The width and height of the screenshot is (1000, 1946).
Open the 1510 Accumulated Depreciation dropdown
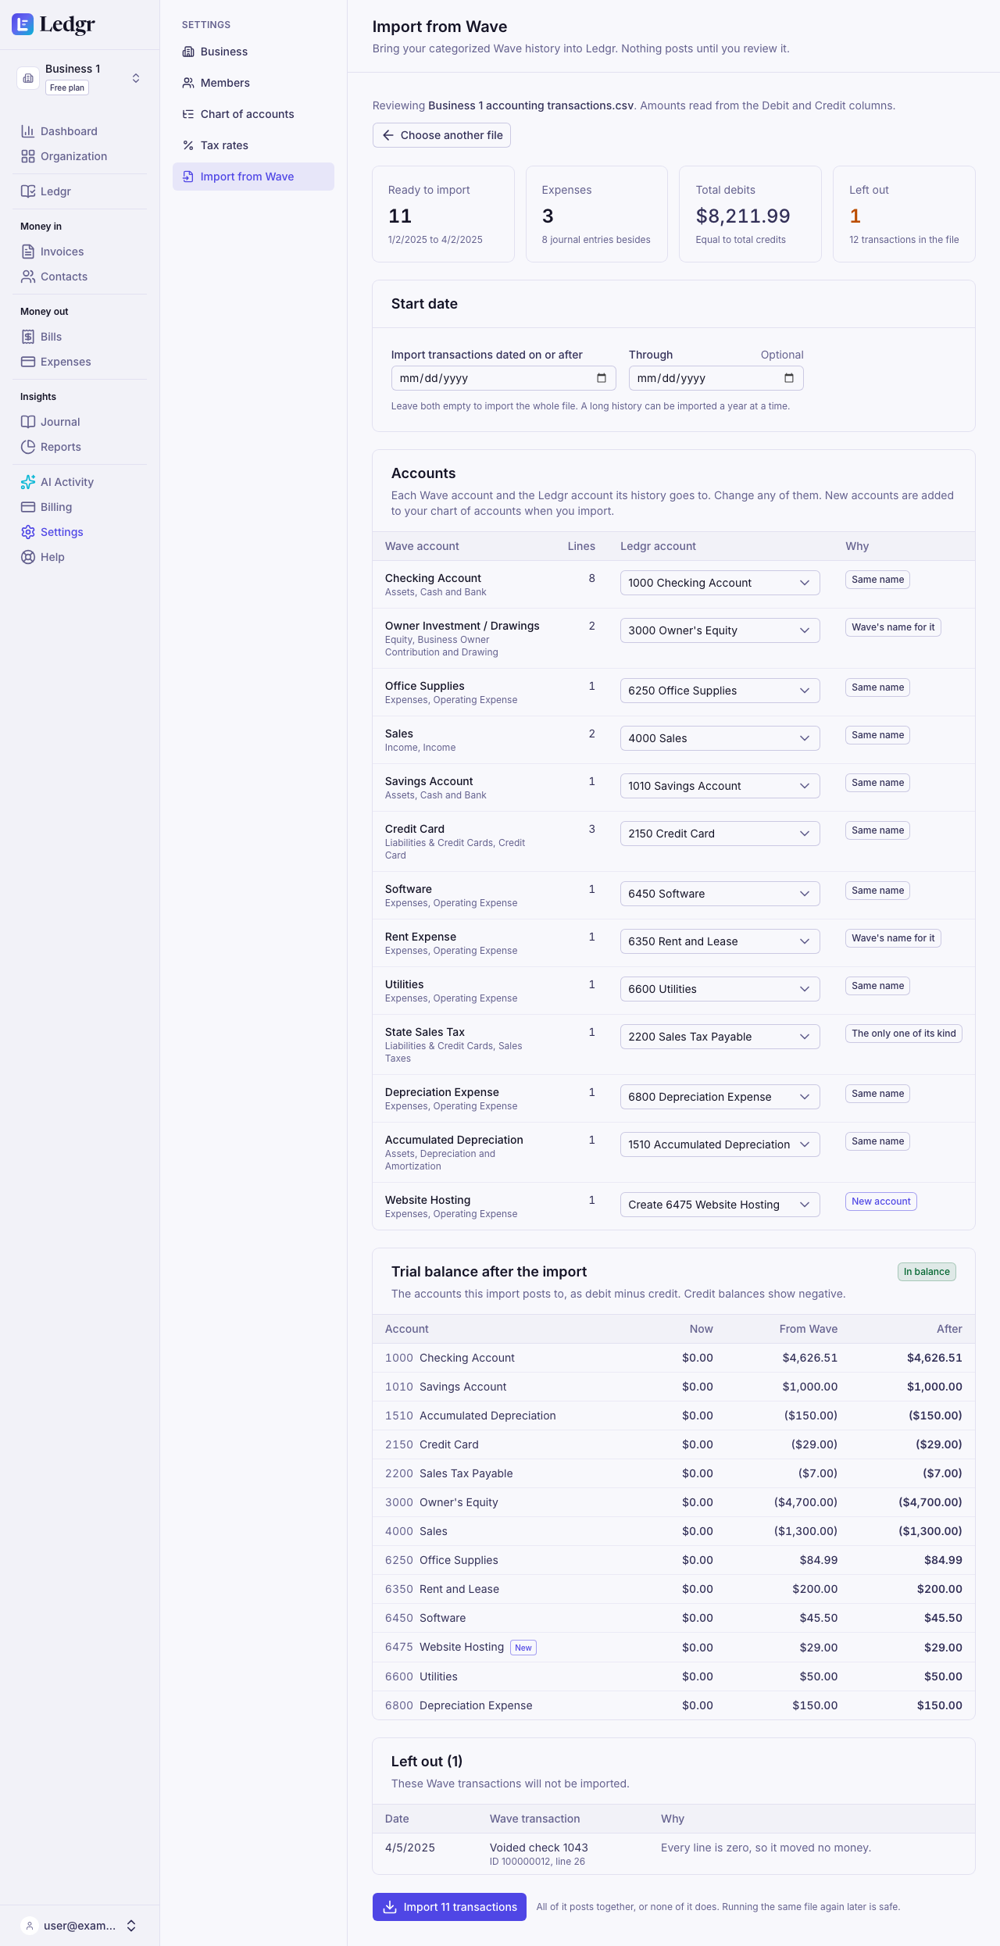click(720, 1144)
